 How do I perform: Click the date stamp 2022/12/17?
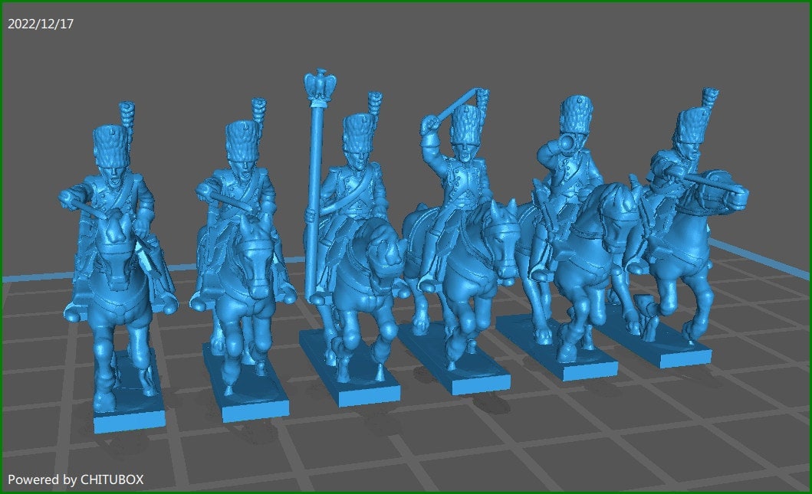(42, 23)
